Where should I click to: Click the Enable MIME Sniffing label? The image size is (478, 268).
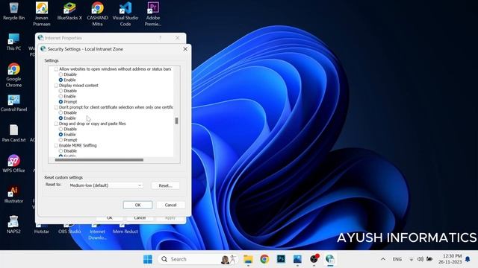pyautogui.click(x=78, y=146)
